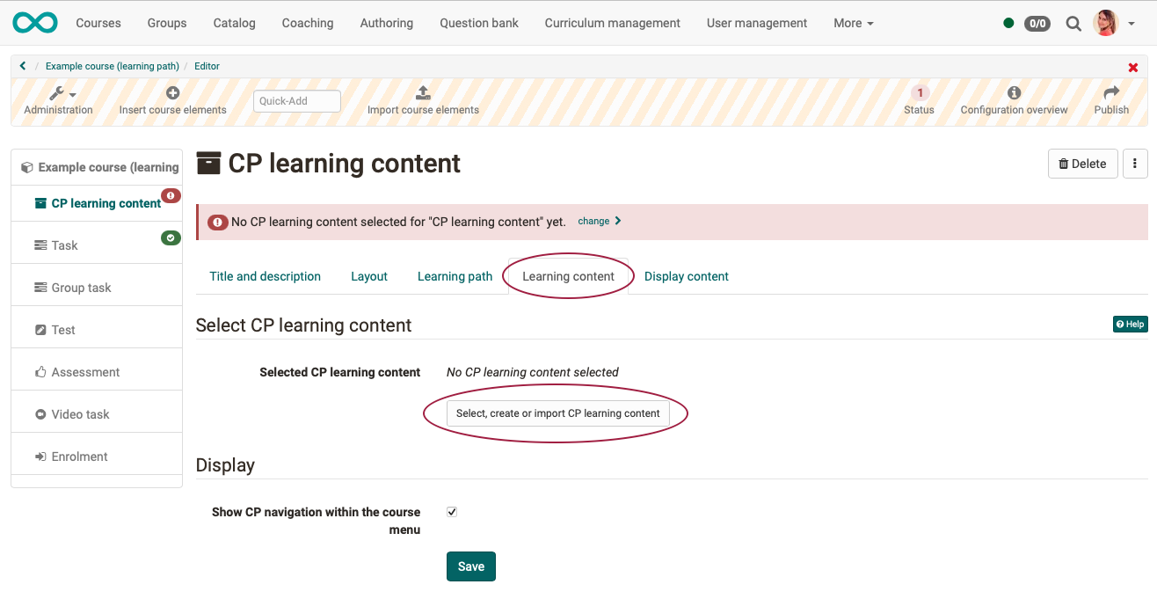Open the Administration wrench dropdown

click(x=62, y=93)
